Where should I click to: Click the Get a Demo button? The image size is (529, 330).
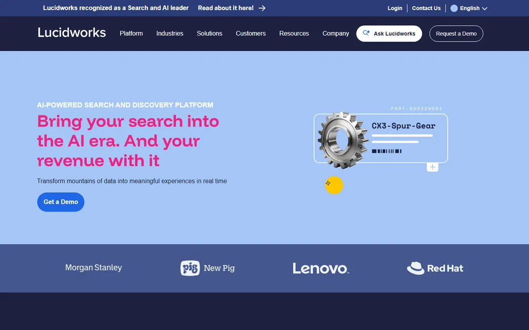pos(61,202)
